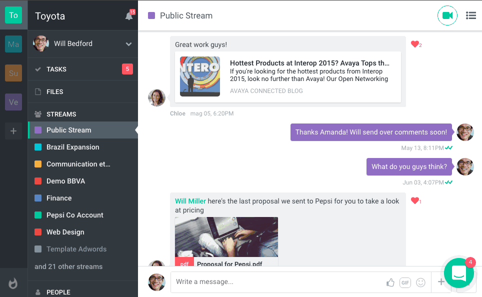482x297 pixels.
Task: Open the Files section
Action: click(x=54, y=92)
